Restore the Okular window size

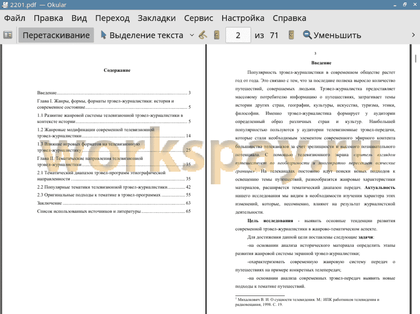(x=405, y=5)
